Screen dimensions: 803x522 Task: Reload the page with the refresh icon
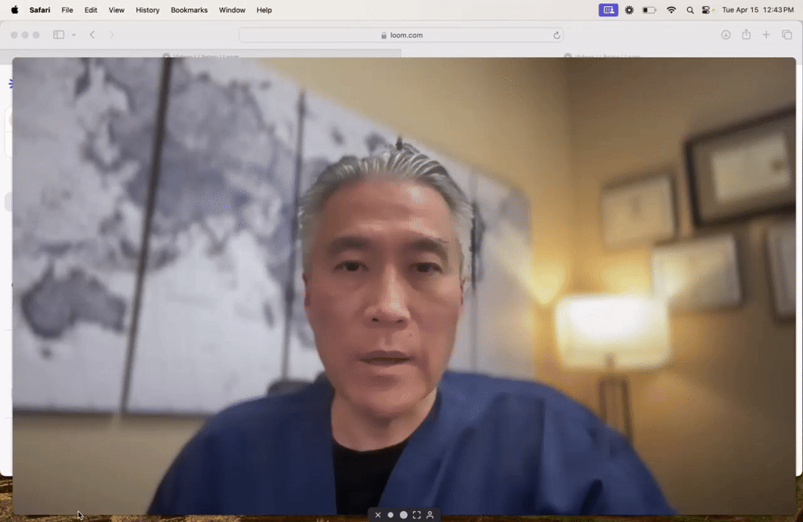tap(557, 35)
